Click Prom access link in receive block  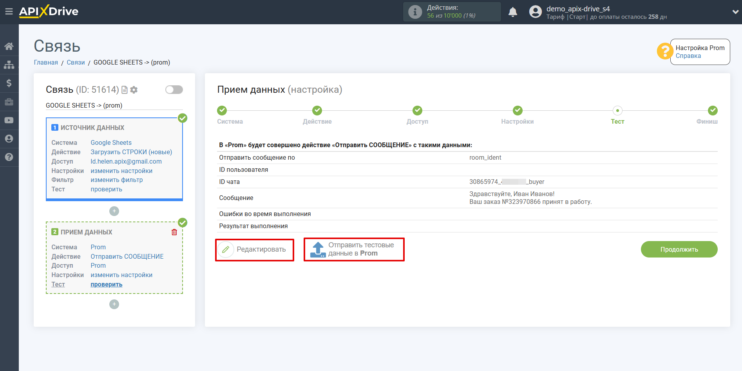[x=98, y=265]
